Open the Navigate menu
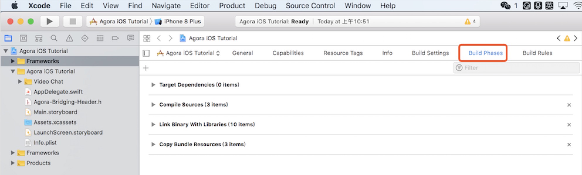Image resolution: width=582 pixels, height=175 pixels. pos(166,6)
